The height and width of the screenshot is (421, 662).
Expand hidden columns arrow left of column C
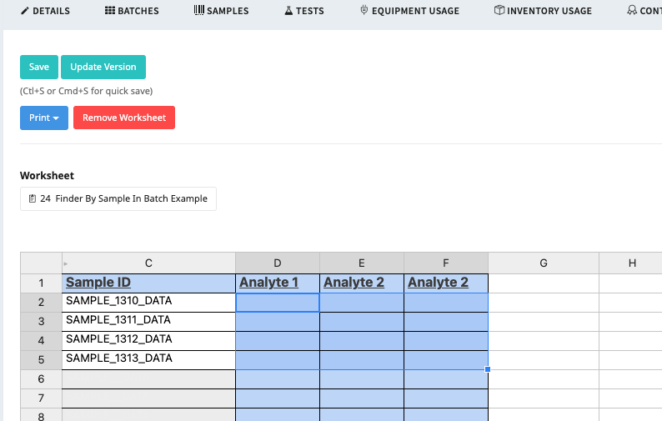coord(65,264)
